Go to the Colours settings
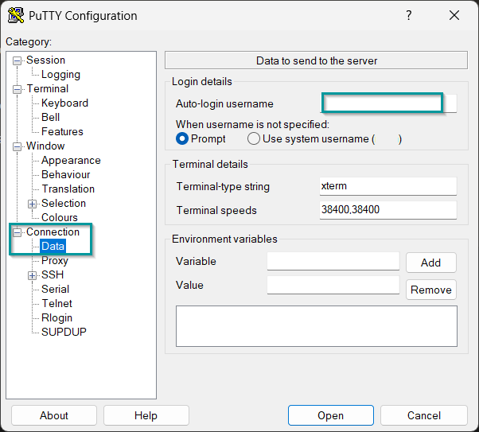 (60, 217)
